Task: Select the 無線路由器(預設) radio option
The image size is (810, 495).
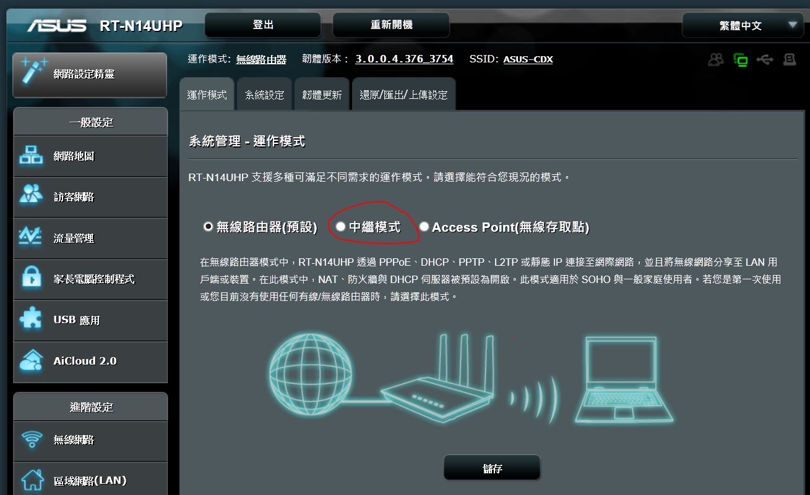Action: point(208,227)
